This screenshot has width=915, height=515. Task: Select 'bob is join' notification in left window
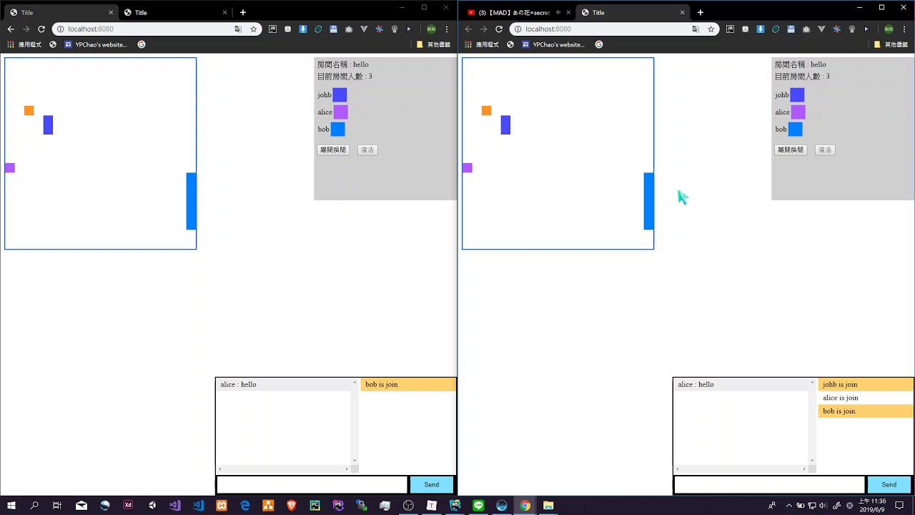pyautogui.click(x=408, y=385)
